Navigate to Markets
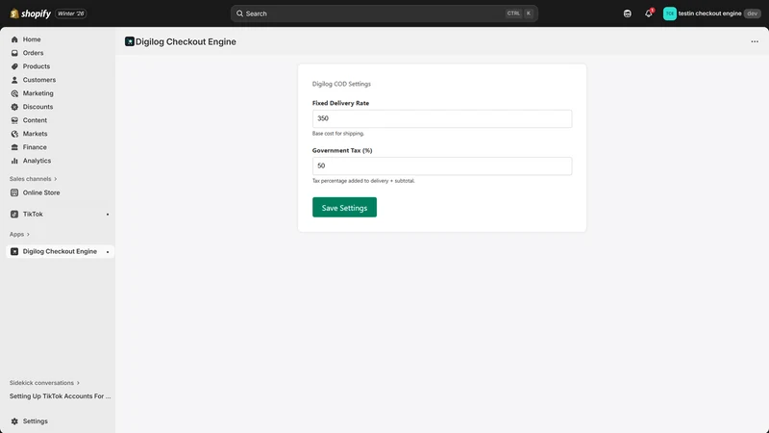The width and height of the screenshot is (769, 433). pos(35,134)
